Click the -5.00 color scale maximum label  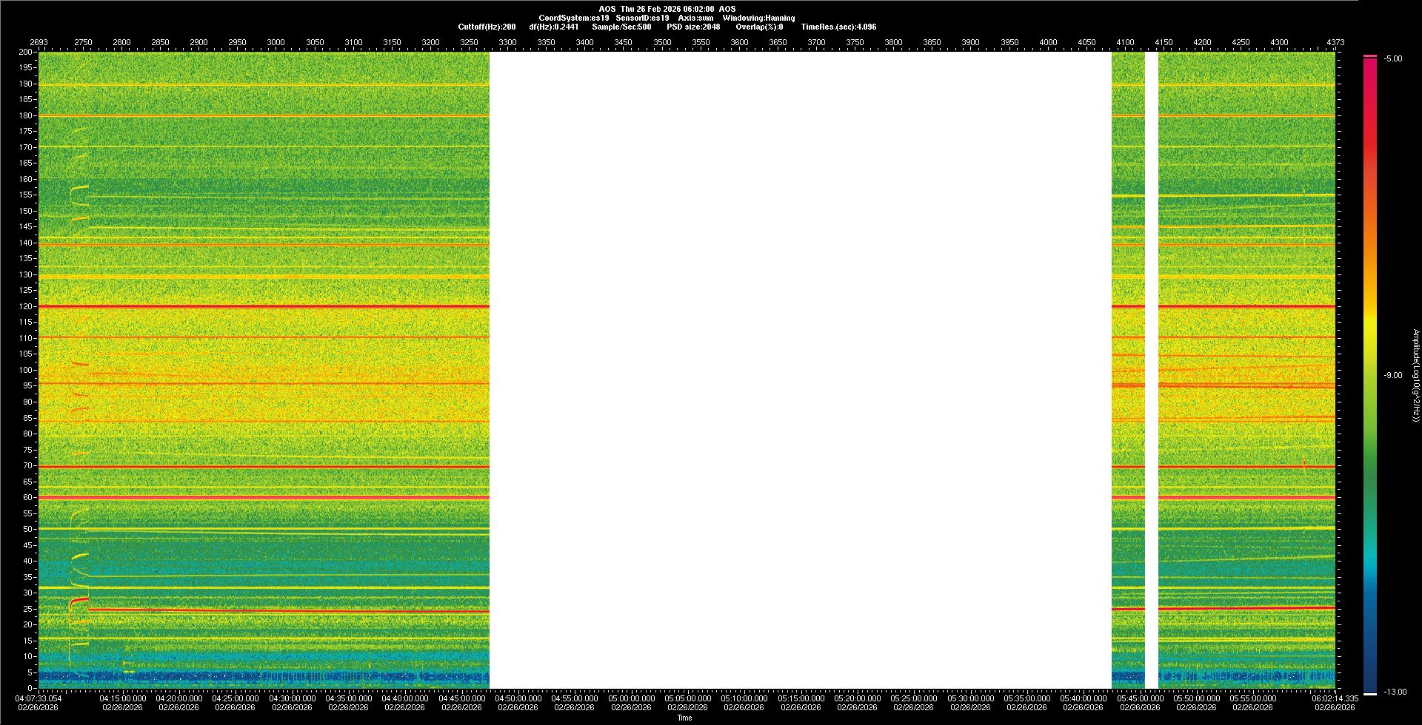point(1393,59)
